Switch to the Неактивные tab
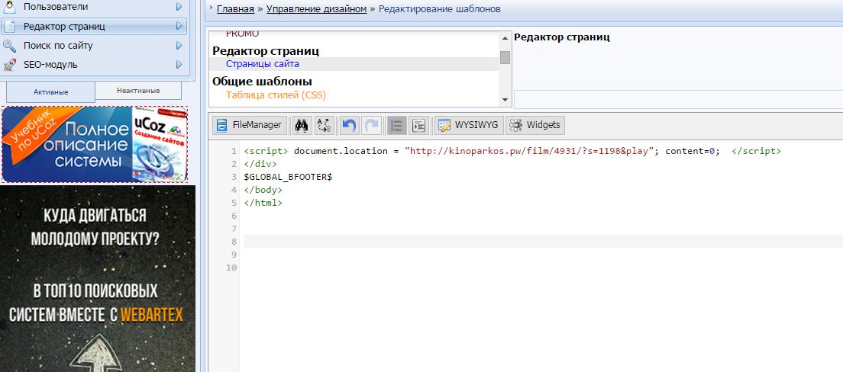The height and width of the screenshot is (372, 843). (x=138, y=91)
